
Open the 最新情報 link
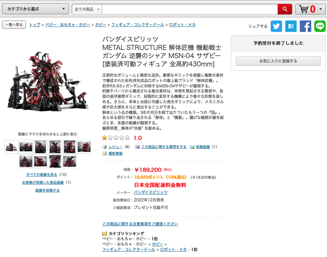pos(115,154)
